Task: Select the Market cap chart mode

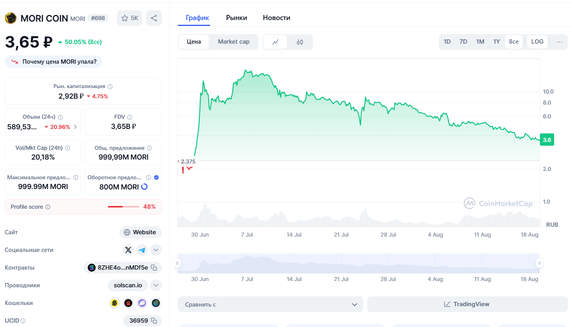Action: pos(234,42)
